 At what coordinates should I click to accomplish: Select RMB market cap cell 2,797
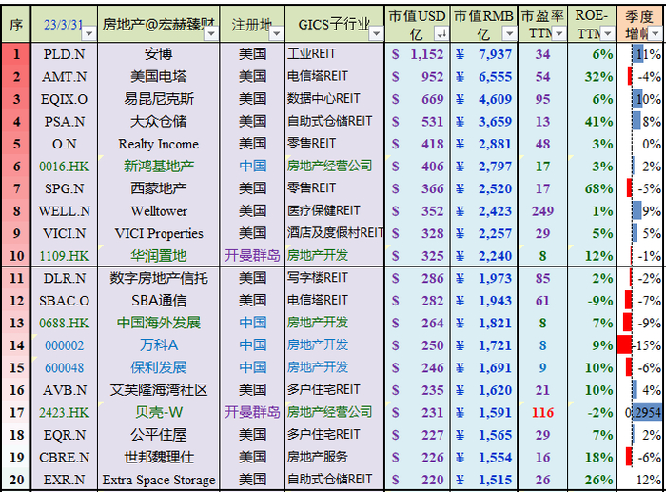[484, 167]
